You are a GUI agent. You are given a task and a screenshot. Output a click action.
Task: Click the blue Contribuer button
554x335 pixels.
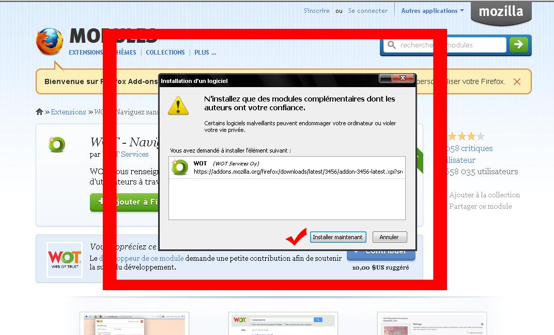coord(381,255)
